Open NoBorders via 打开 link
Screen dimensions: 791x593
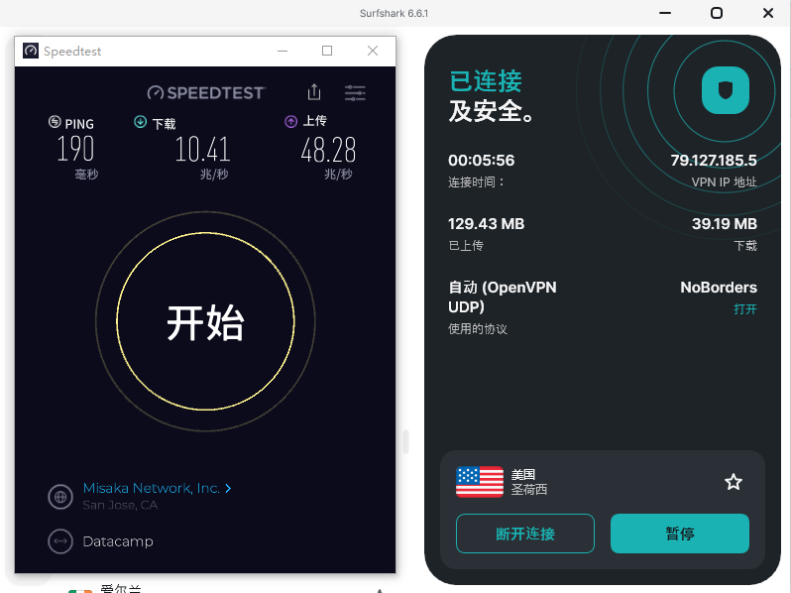pos(745,308)
